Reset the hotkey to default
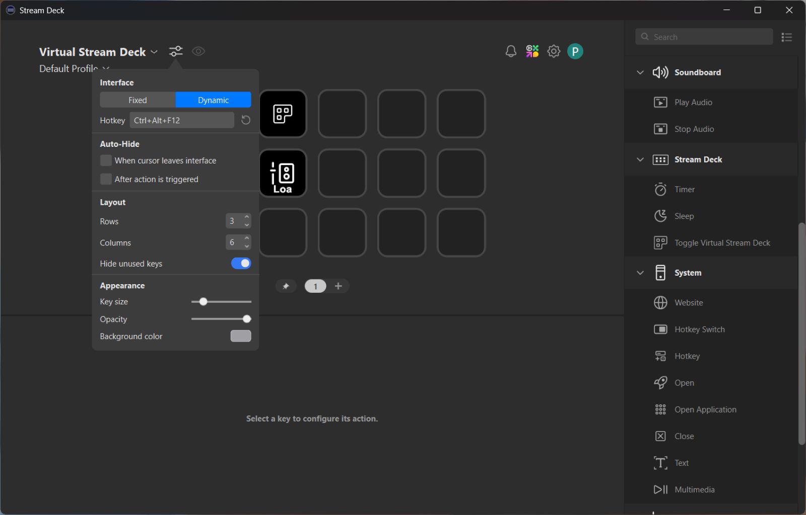This screenshot has height=515, width=806. tap(245, 120)
